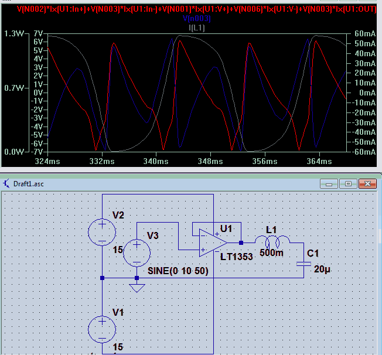Click the right current axis at 60mA
Viewport: 382px width, 355px height.
click(x=364, y=33)
